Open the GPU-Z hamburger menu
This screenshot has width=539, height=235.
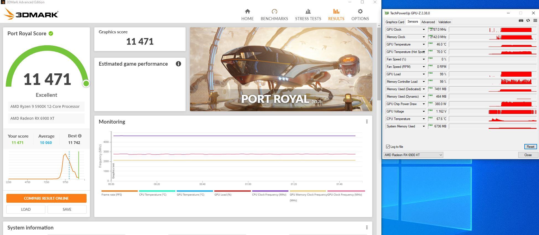(x=535, y=20)
